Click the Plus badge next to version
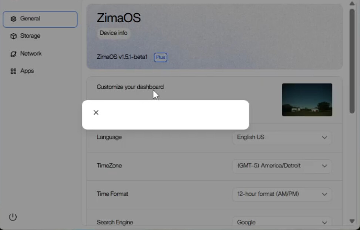 pyautogui.click(x=160, y=57)
